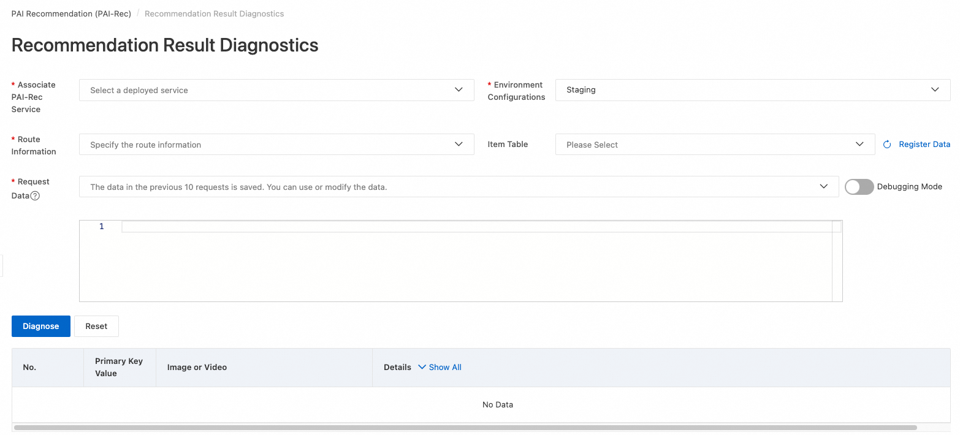Click the Image or Video column header
This screenshot has height=435, width=960.
(197, 367)
